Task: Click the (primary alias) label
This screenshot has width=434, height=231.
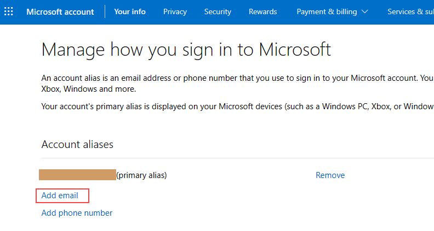Action: 141,175
